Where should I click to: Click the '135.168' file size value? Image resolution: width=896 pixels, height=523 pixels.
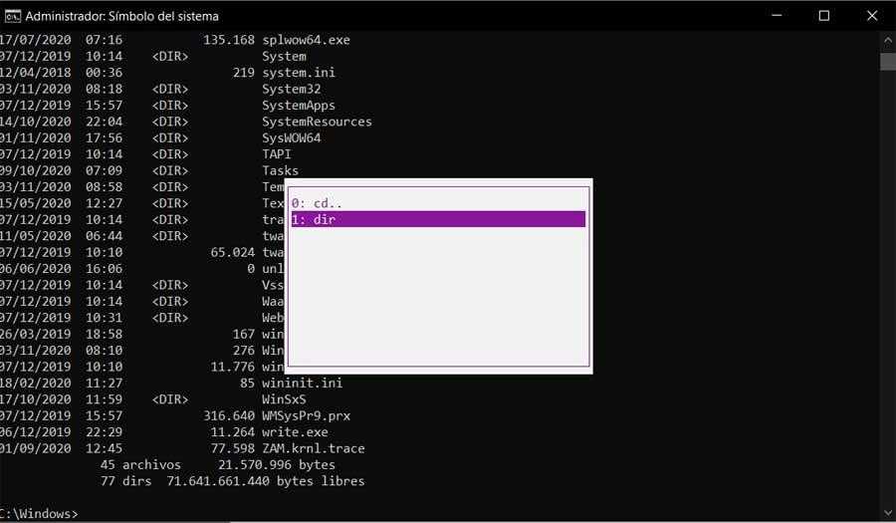pos(229,40)
